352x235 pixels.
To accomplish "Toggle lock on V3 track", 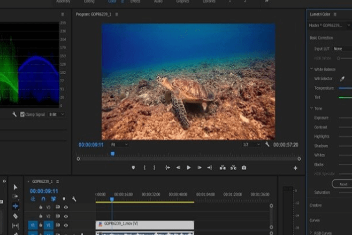I will (x=41, y=207).
